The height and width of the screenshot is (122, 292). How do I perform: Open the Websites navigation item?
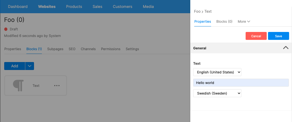47,7
